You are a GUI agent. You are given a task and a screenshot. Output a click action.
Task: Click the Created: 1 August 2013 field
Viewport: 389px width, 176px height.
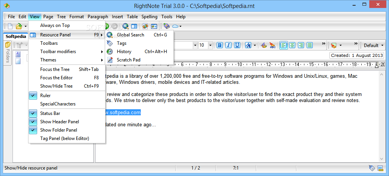pyautogui.click(x=356, y=55)
